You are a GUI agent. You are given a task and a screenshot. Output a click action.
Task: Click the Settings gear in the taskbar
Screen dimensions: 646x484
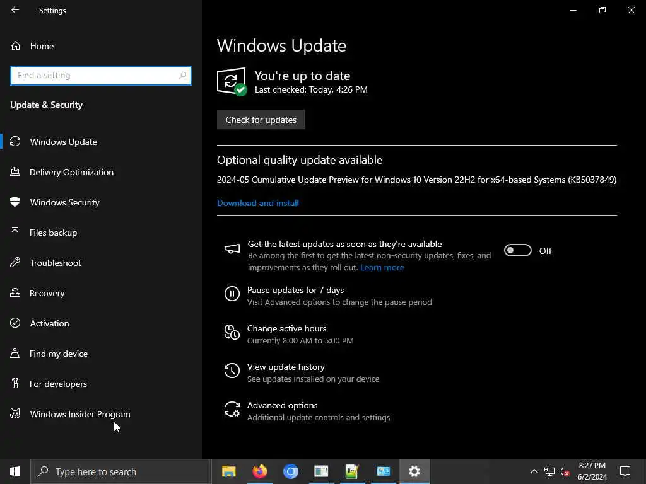coord(414,471)
